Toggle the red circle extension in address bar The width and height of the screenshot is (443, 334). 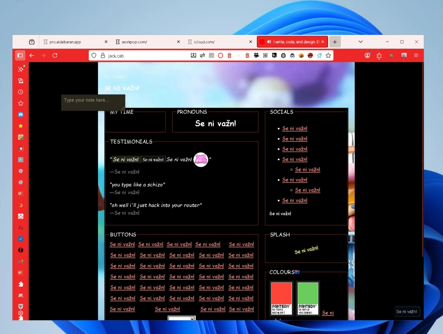220,56
